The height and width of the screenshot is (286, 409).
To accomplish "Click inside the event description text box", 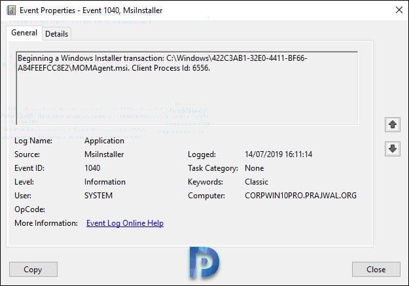I will click(187, 88).
